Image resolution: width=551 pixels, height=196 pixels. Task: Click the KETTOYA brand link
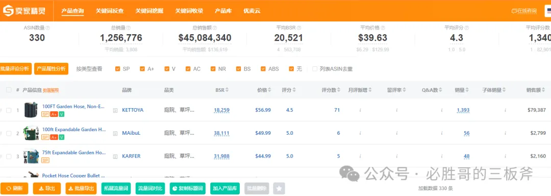(133, 110)
